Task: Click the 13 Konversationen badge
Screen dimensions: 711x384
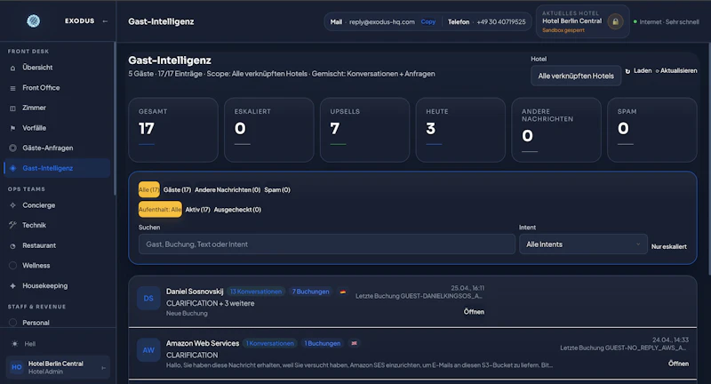Action: [x=256, y=292]
